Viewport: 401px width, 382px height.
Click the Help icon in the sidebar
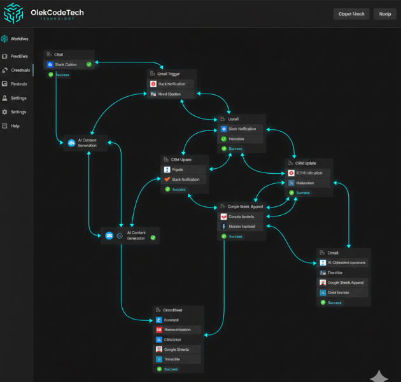coord(5,126)
